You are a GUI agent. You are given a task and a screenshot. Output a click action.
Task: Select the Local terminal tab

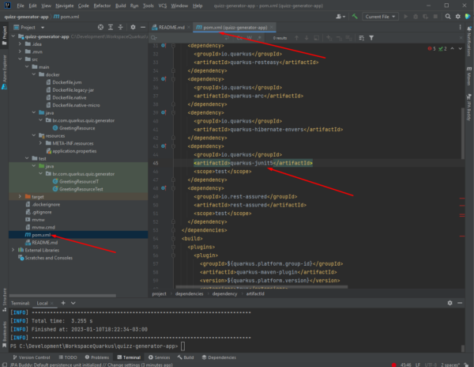(42, 303)
